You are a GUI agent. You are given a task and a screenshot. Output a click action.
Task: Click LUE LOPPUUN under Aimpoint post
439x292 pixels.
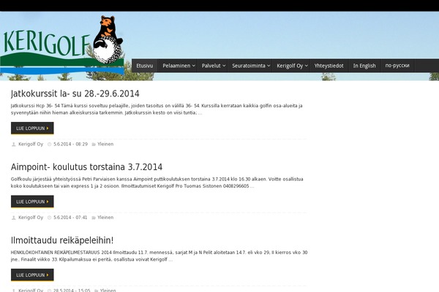[32, 201]
